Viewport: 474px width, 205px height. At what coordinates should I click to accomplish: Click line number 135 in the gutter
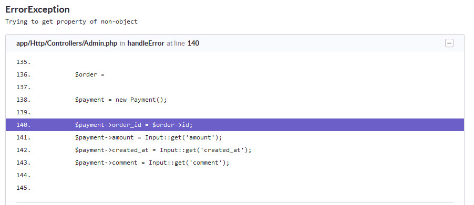click(x=24, y=62)
